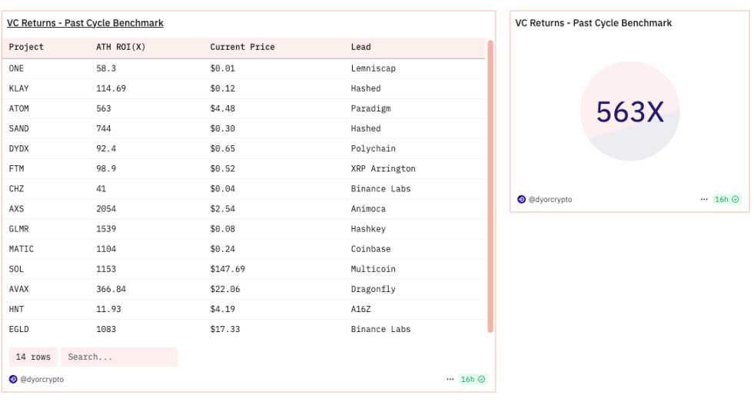Click the counter panel's VC Returns title
The height and width of the screenshot is (402, 754).
pyautogui.click(x=593, y=23)
